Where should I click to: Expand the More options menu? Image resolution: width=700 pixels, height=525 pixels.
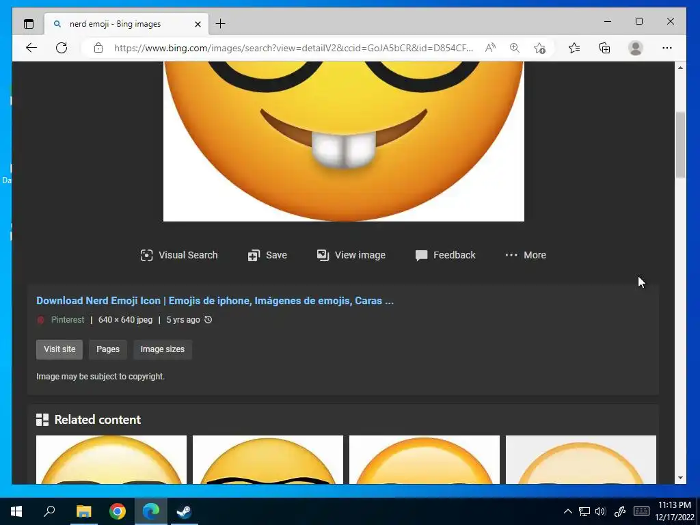[x=526, y=255]
